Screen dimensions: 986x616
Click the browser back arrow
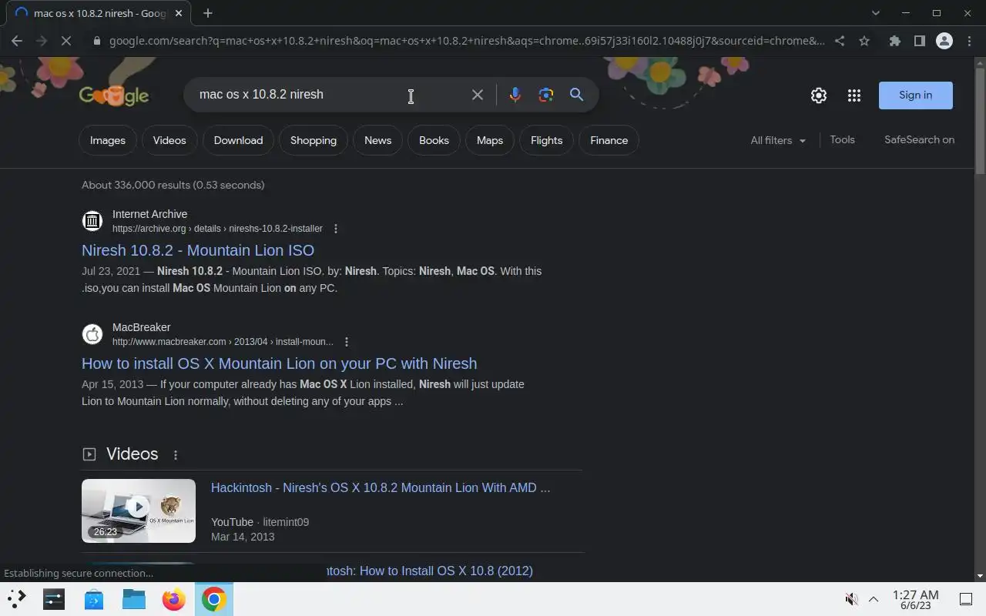pos(17,41)
